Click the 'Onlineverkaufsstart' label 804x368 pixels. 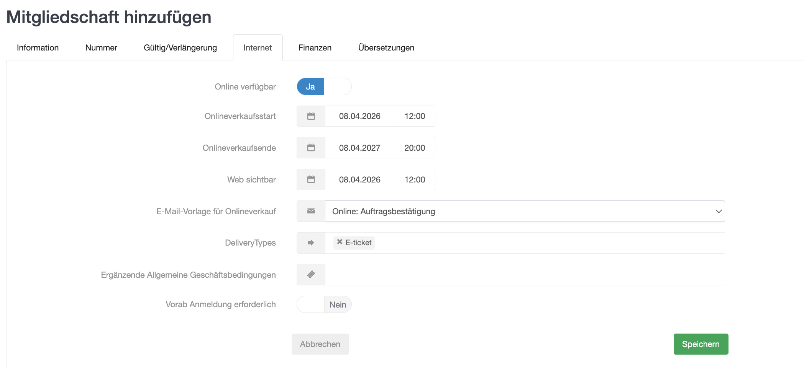click(240, 116)
